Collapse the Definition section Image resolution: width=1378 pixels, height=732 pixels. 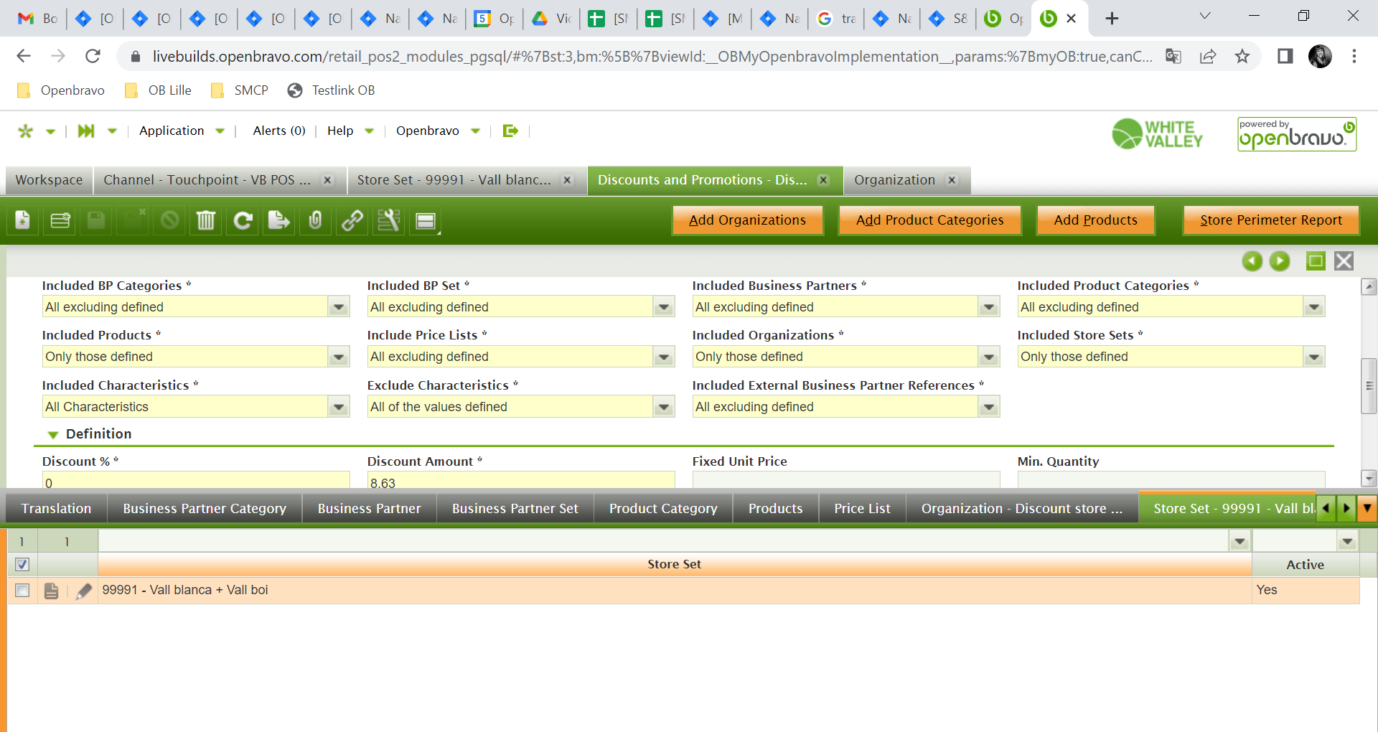pyautogui.click(x=53, y=434)
